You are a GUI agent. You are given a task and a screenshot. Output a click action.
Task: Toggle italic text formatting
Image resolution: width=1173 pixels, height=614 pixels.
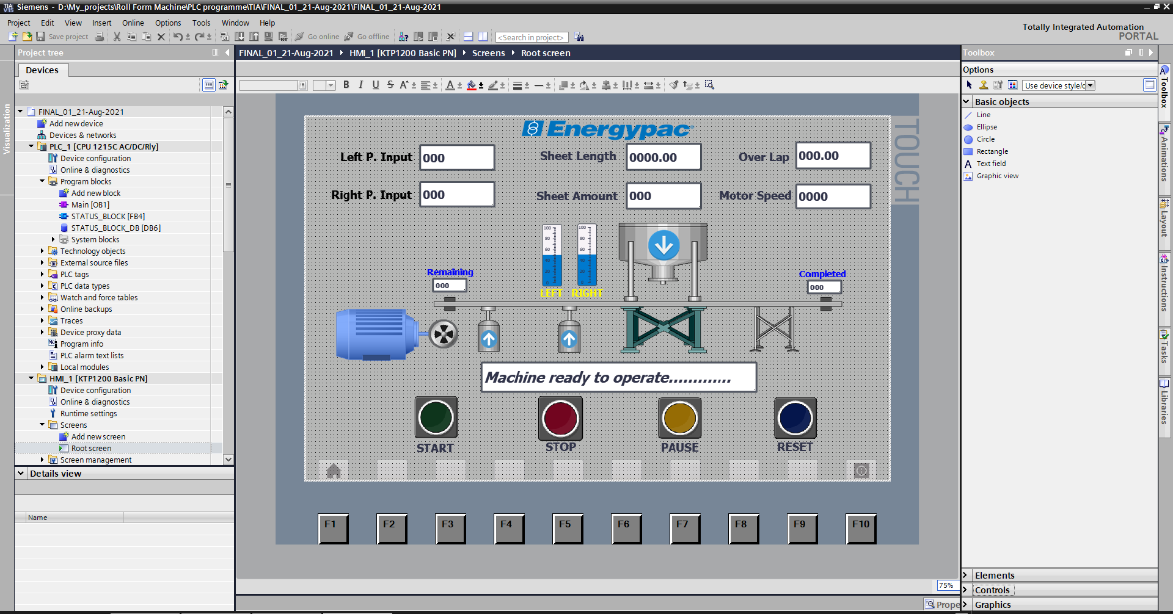click(360, 85)
